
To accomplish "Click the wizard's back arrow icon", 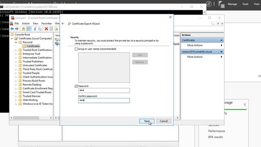I will coord(63,24).
